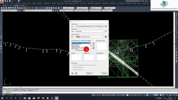Open layer properties manager icon
The height and width of the screenshot is (100, 178).
(23, 11)
